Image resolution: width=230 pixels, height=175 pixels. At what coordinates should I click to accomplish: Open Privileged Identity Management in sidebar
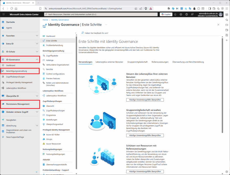19,83
